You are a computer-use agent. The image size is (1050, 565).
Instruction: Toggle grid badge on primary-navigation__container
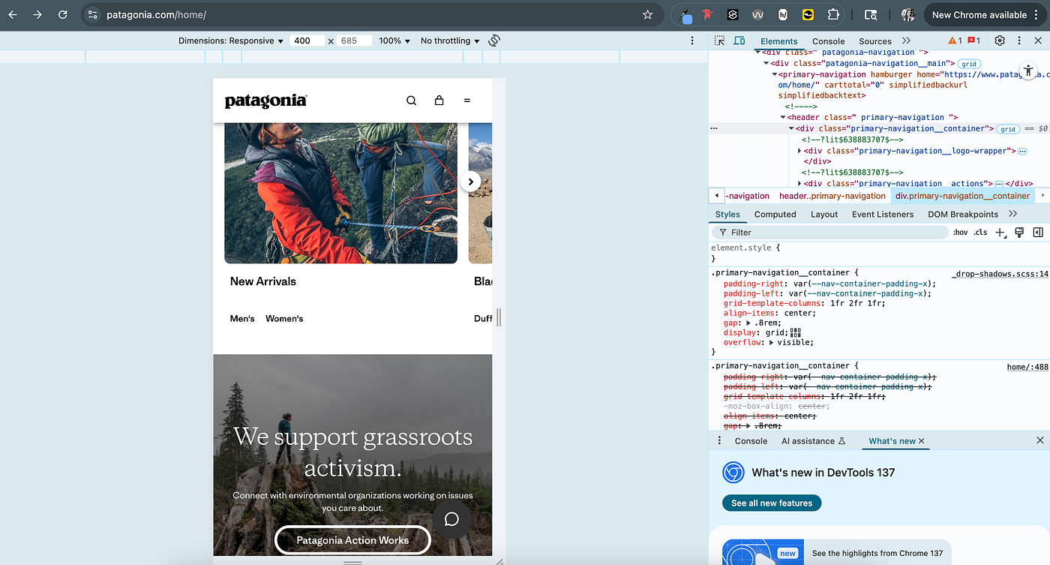click(x=1008, y=129)
